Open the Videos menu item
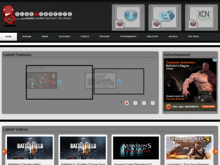Image resolution: width=220 pixels, height=165 pixels. [85, 37]
